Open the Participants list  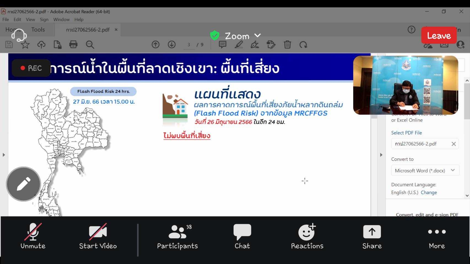(x=177, y=236)
